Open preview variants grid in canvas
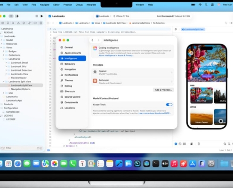Viewport: 233px width, 188px height. pyautogui.click(x=185, y=144)
